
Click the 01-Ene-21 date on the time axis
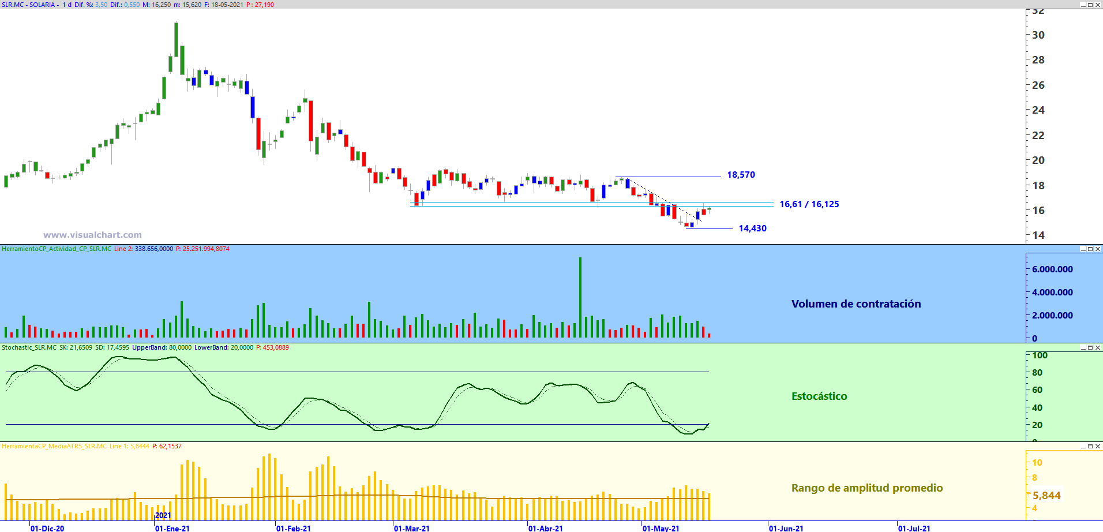(x=172, y=528)
